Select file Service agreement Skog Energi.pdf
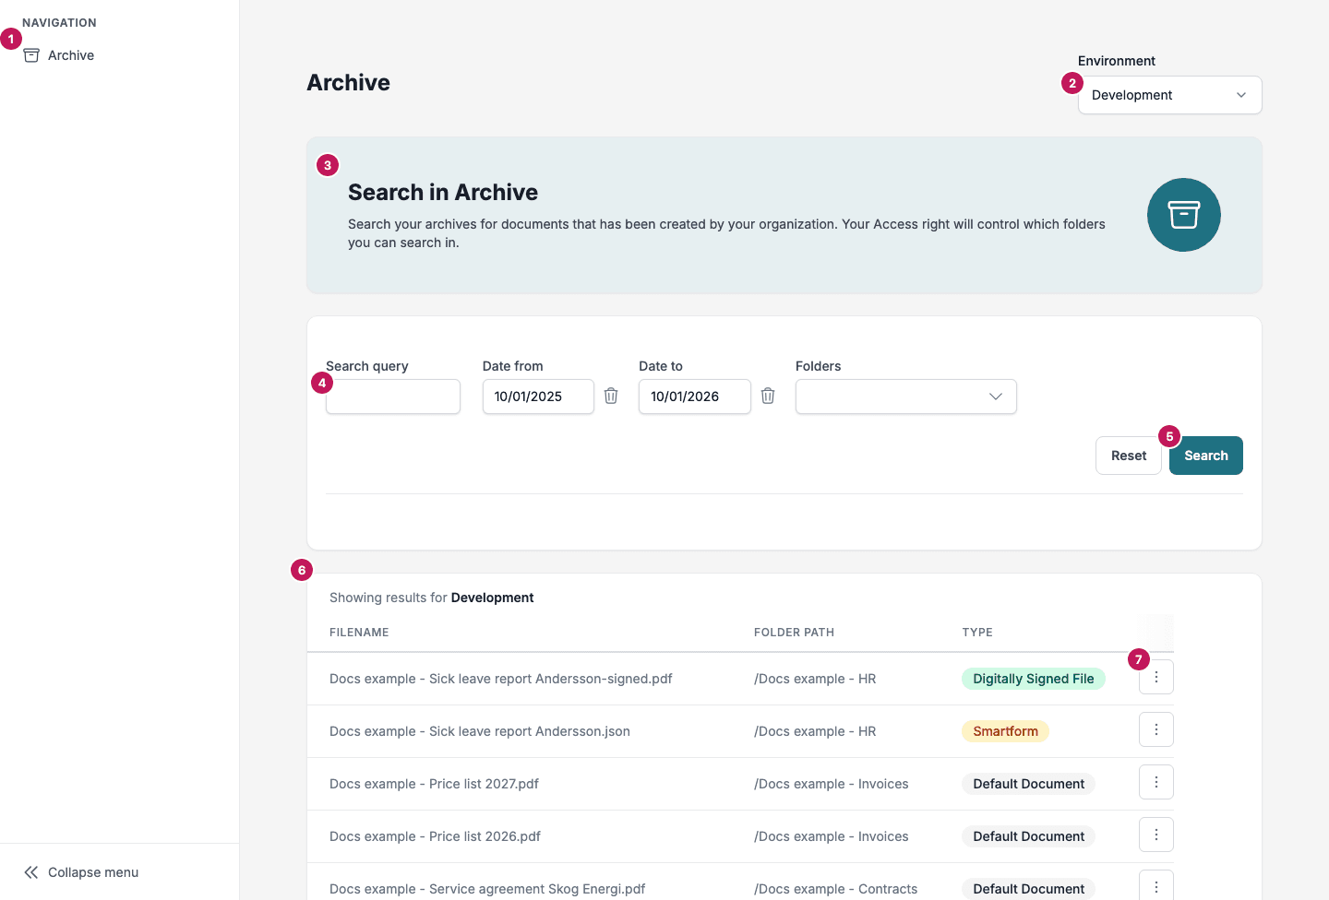The height and width of the screenshot is (900, 1329). [x=487, y=889]
